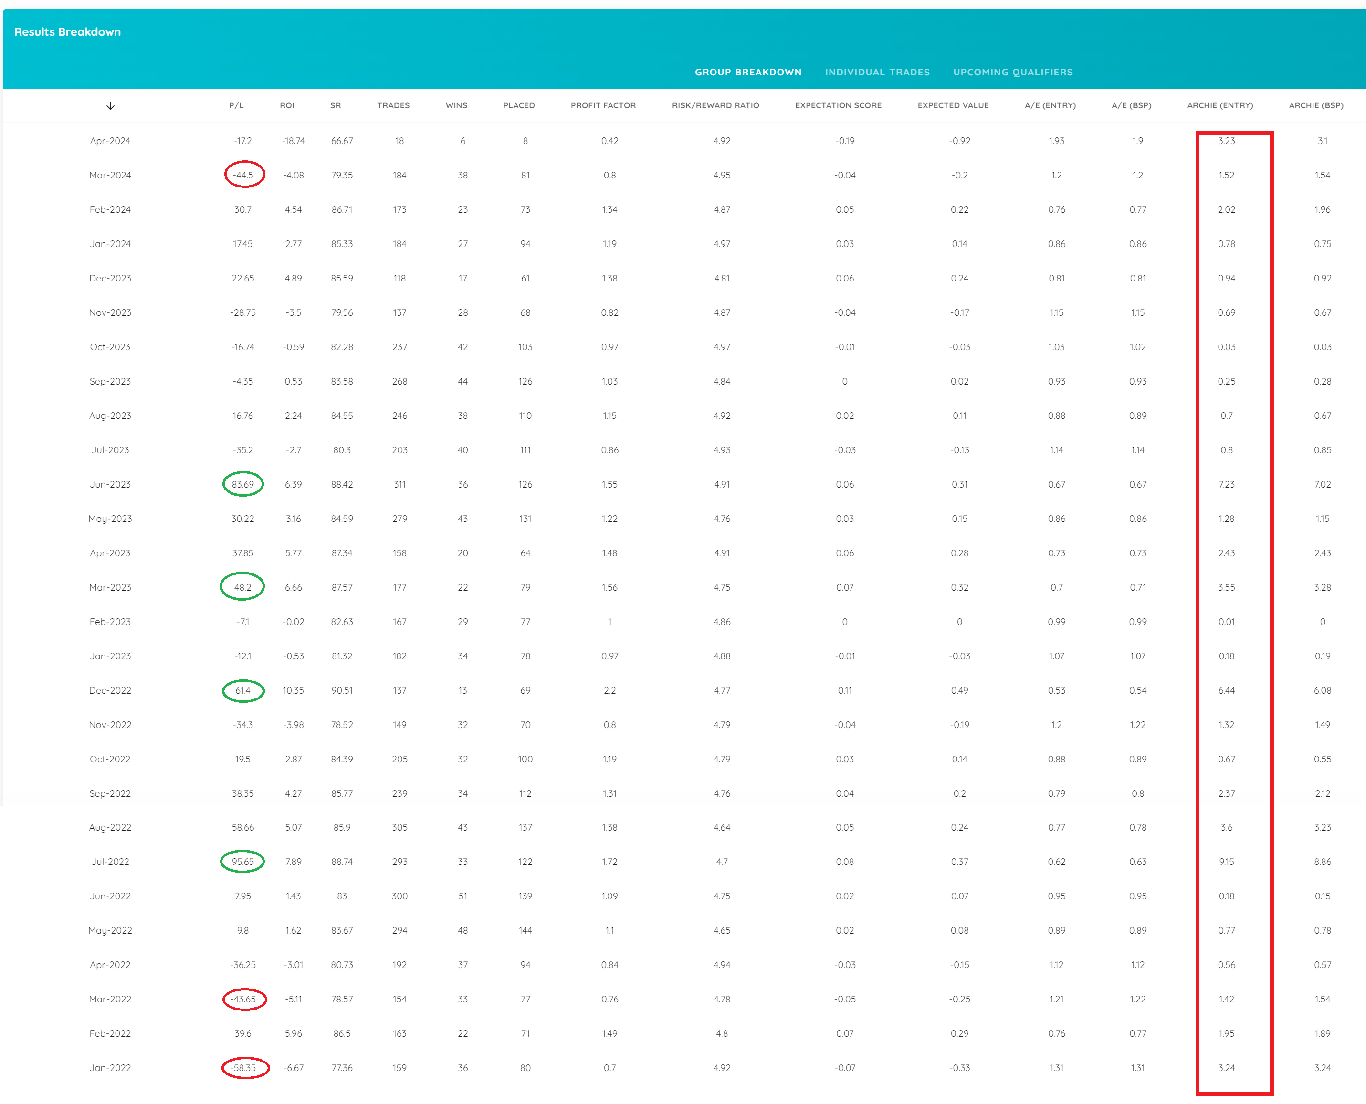Sort by the Placed column header
The width and height of the screenshot is (1366, 1104).
(x=518, y=105)
